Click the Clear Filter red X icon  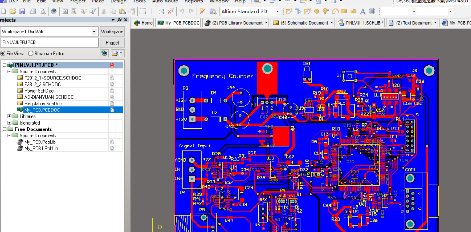click(x=170, y=11)
